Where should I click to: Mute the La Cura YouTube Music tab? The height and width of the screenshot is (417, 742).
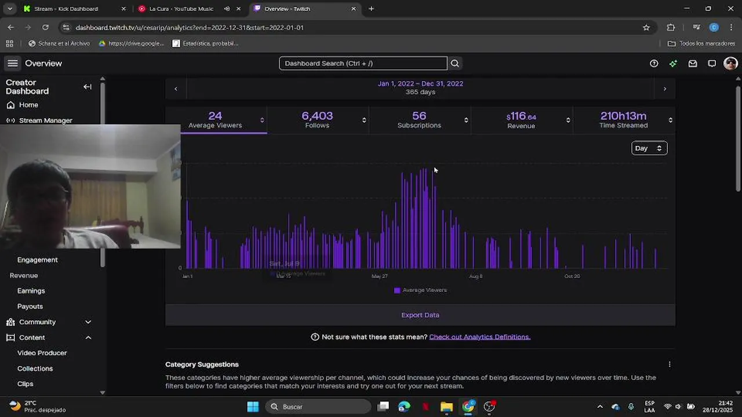pos(227,9)
